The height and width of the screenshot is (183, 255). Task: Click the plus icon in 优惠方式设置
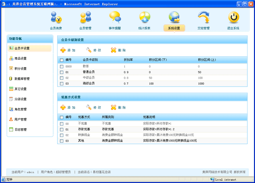(x=63, y=107)
